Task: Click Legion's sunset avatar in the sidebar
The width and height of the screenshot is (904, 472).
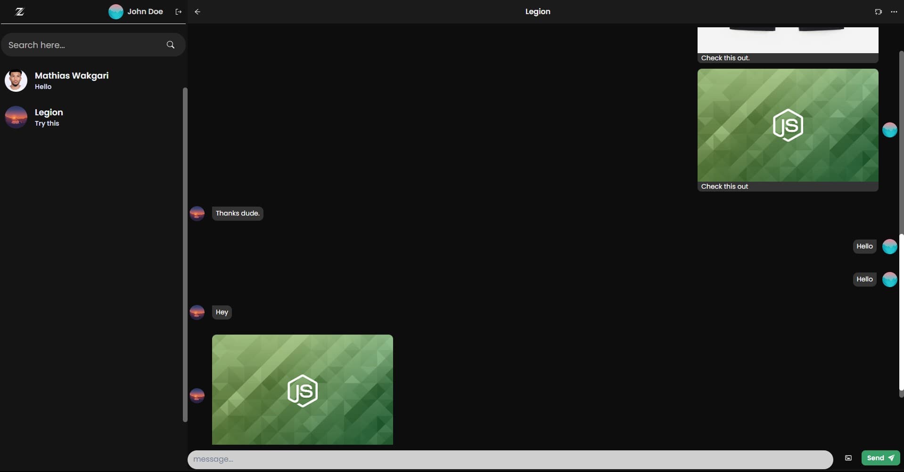Action: 16,117
